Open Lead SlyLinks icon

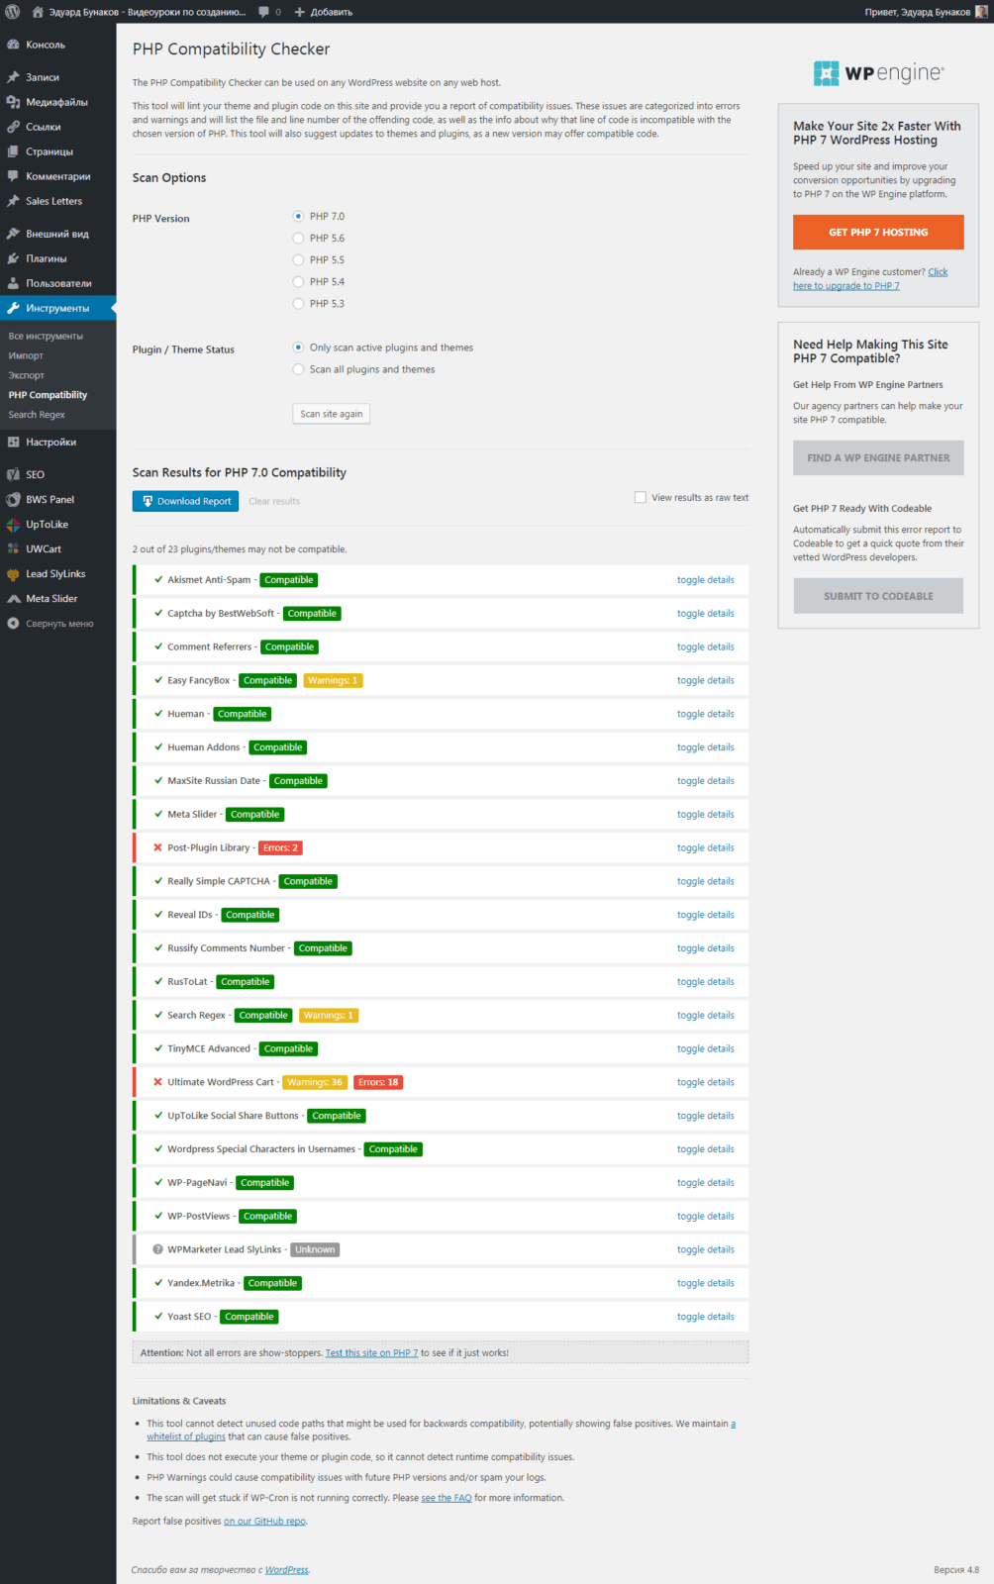point(13,573)
